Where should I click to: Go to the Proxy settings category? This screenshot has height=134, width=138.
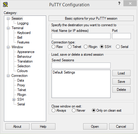pos(21,85)
